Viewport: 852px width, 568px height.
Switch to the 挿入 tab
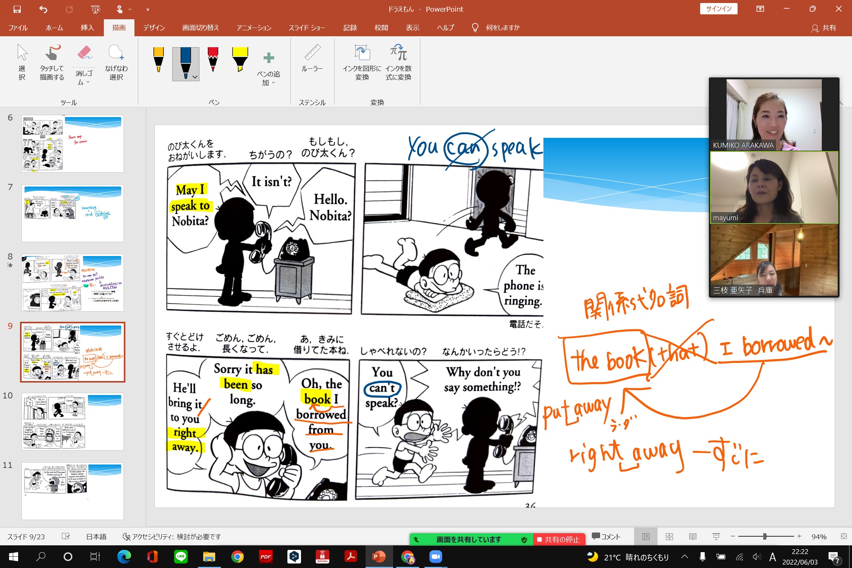pyautogui.click(x=87, y=28)
